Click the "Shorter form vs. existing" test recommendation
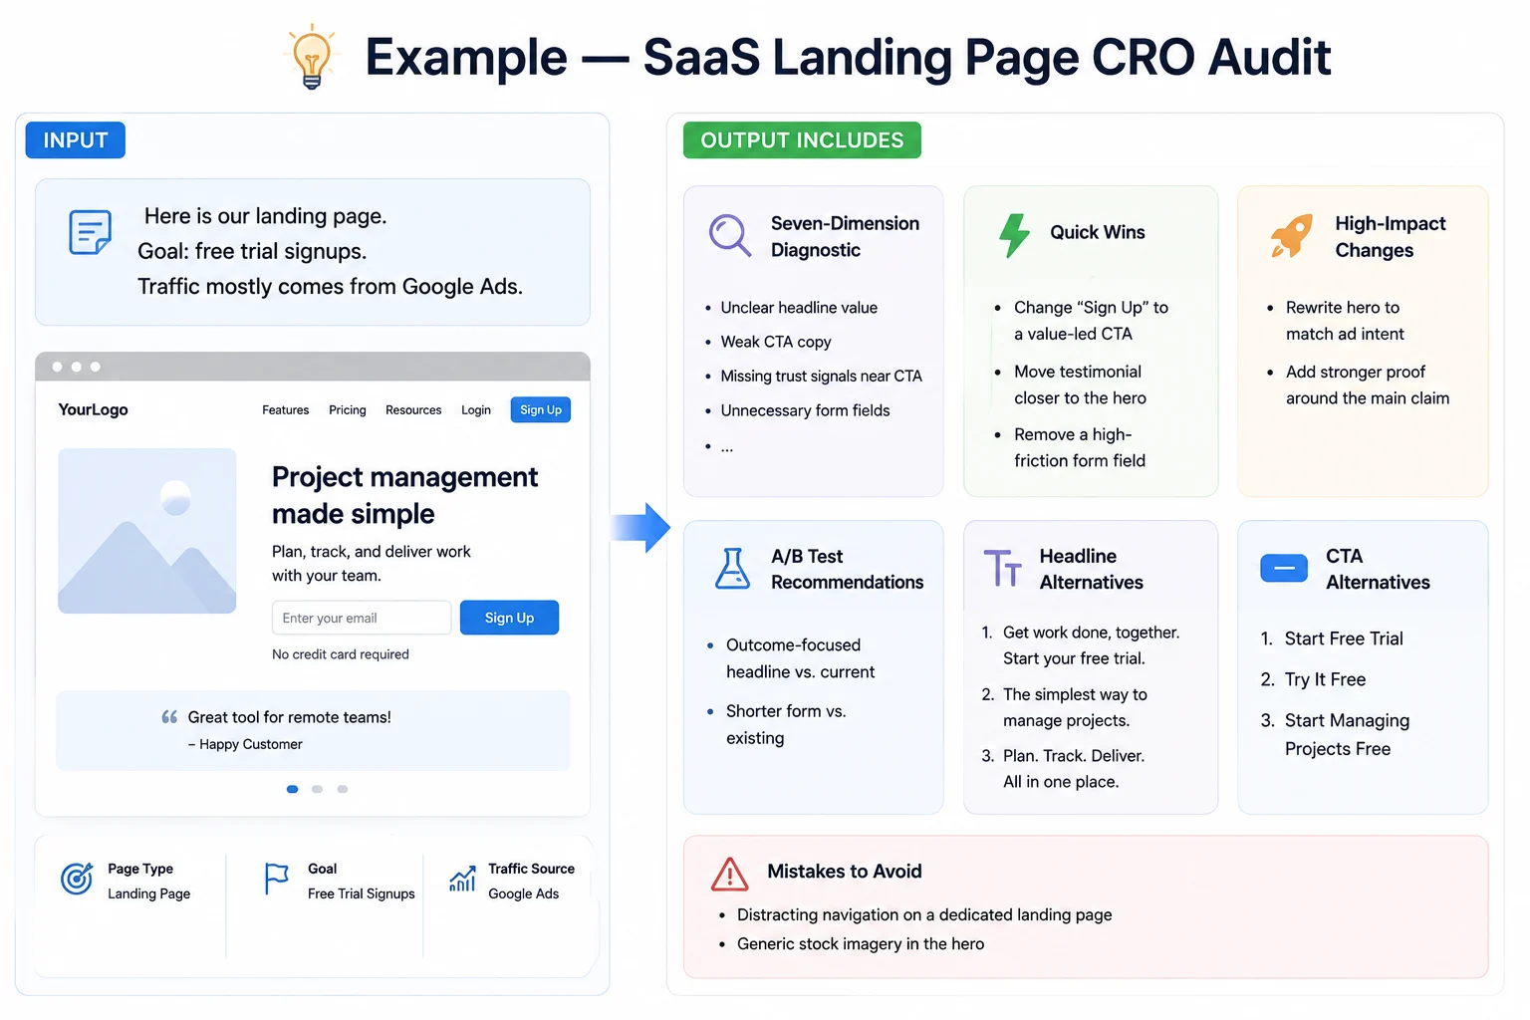The width and height of the screenshot is (1530, 1020). coord(786,724)
